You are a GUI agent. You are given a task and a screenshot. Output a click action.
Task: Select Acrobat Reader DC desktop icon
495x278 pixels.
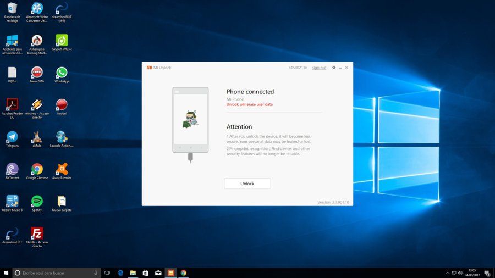[12, 109]
